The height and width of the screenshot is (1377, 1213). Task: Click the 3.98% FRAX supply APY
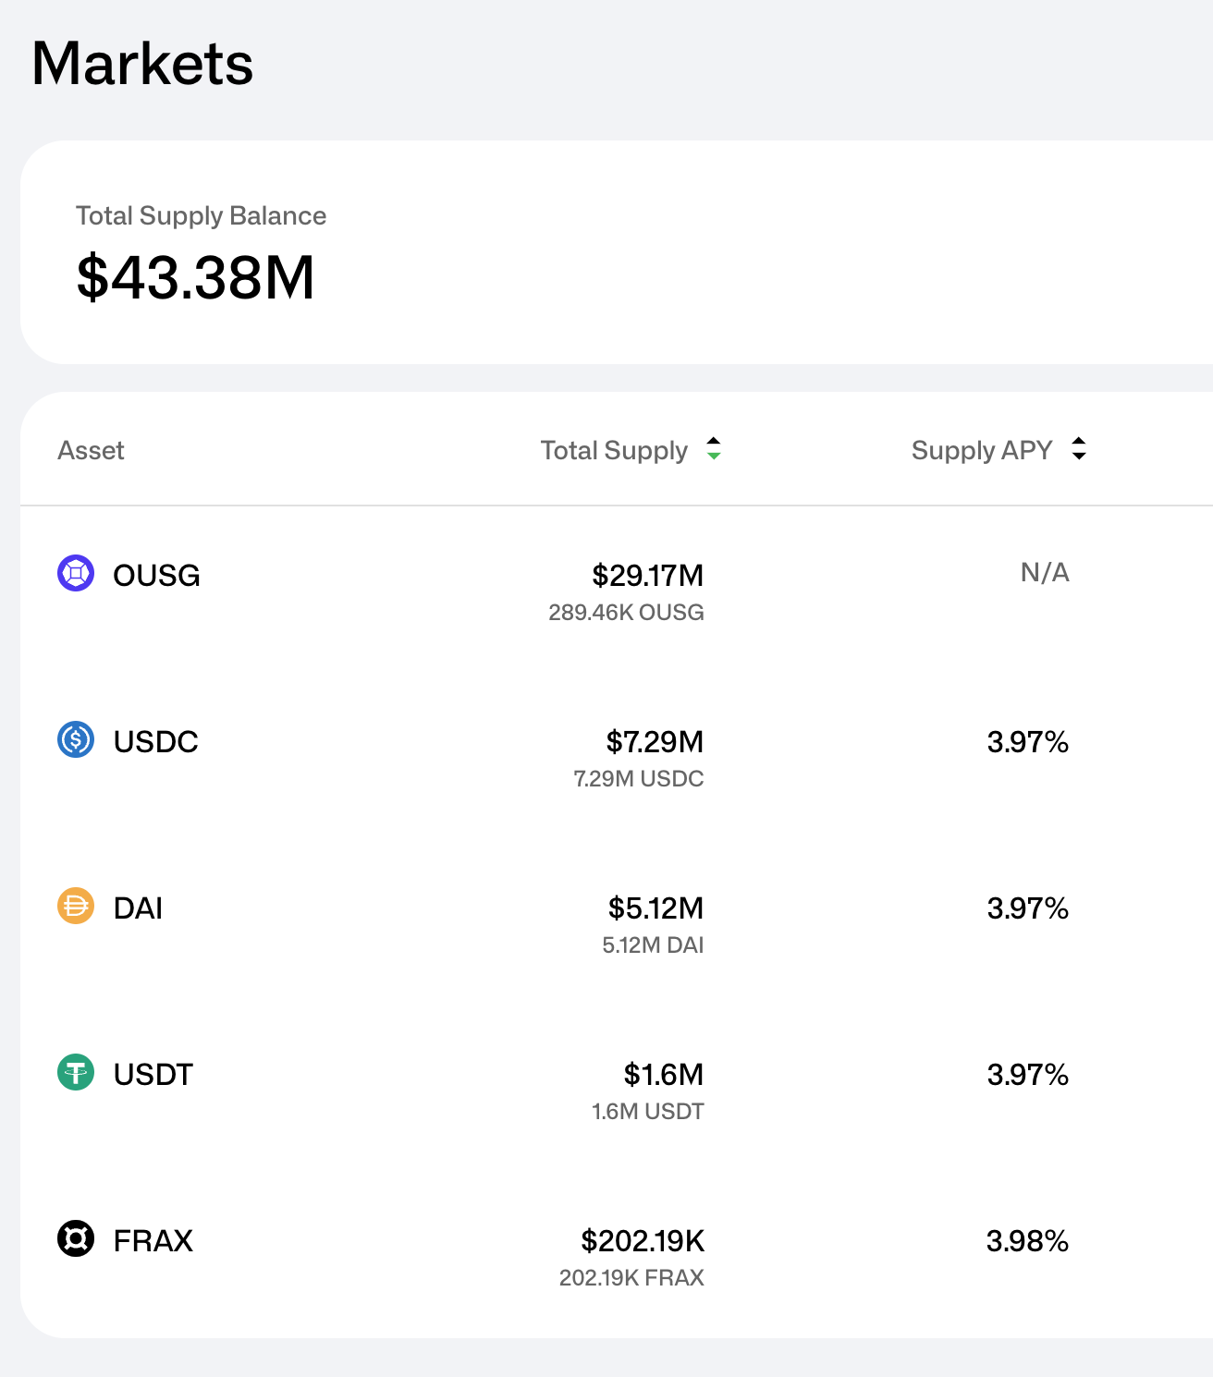[x=1027, y=1241]
